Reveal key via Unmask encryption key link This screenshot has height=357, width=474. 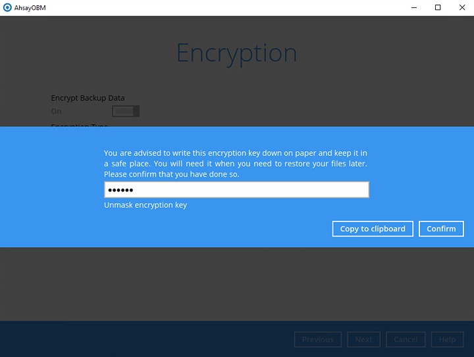[x=145, y=205]
